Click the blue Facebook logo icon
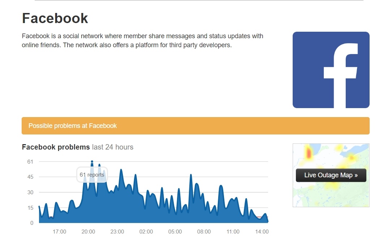This screenshot has width=379, height=240. coord(331,70)
